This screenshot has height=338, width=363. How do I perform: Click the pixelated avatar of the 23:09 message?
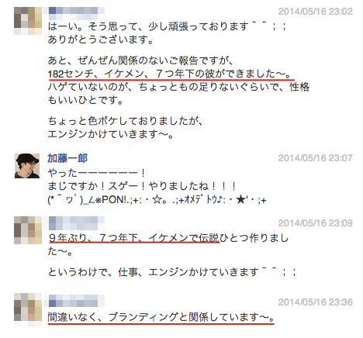coord(28,230)
